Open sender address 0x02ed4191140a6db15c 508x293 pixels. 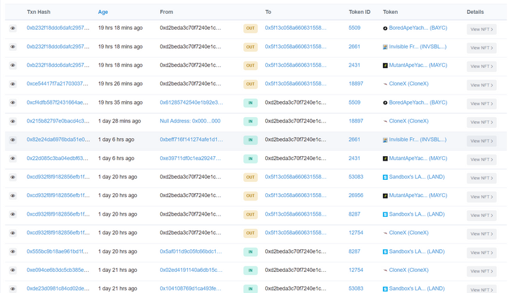point(191,270)
